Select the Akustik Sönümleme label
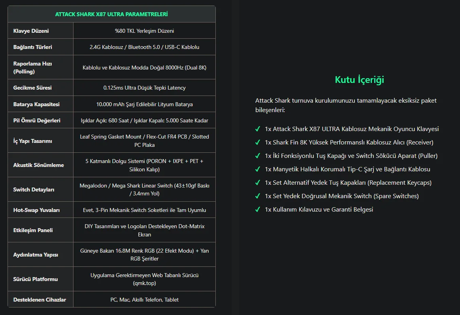This screenshot has height=315, width=460. pos(38,165)
